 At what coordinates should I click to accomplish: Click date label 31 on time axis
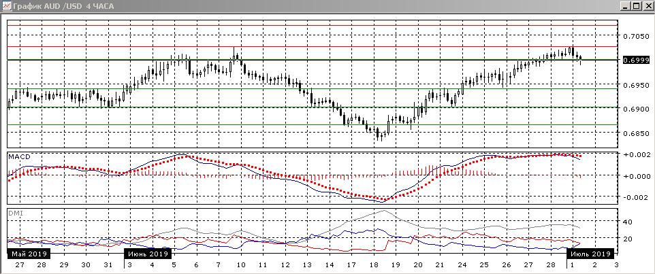108,265
